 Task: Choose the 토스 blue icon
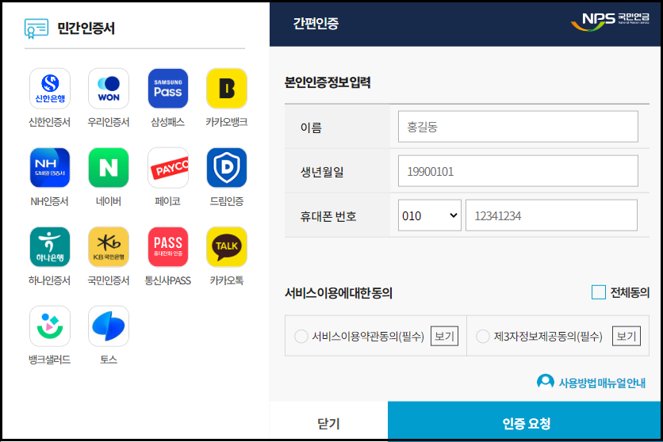pos(109,326)
